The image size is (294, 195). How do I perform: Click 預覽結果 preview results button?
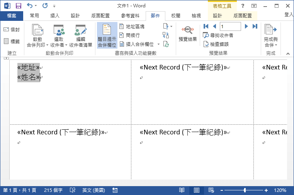point(188,34)
